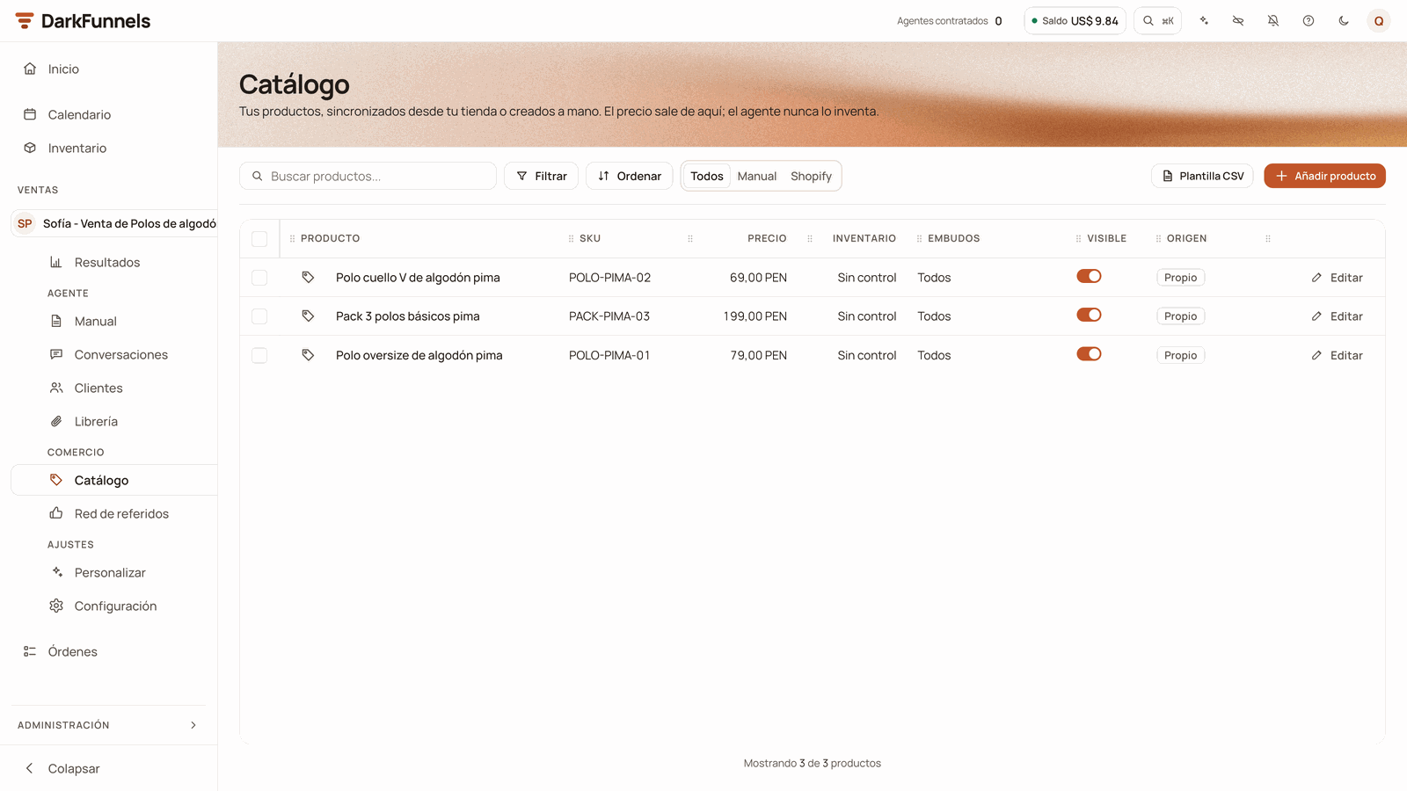This screenshot has width=1407, height=791.
Task: Open the Filtrar dropdown
Action: click(542, 176)
